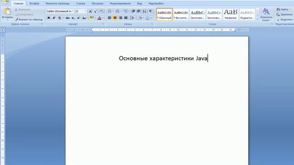Toggle the Show paragraph marks (¶) icon
The image size is (294, 165).
(150, 11)
